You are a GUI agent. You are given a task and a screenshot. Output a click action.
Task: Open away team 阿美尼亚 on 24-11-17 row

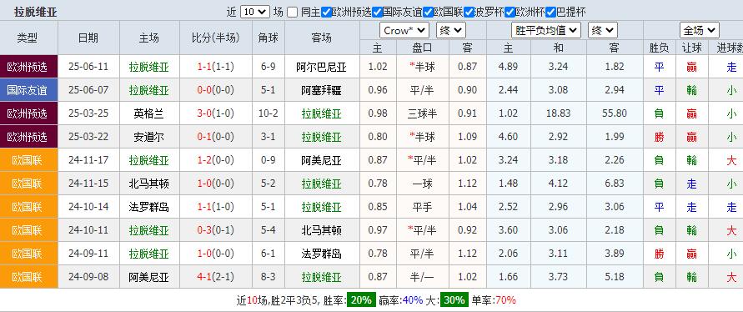pos(322,160)
